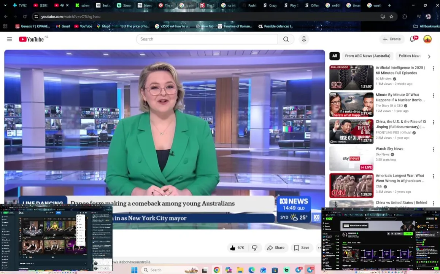This screenshot has width=440, height=274.
Task: Open Artificial Intelligence in 2025 video thumbnail
Action: (x=351, y=78)
